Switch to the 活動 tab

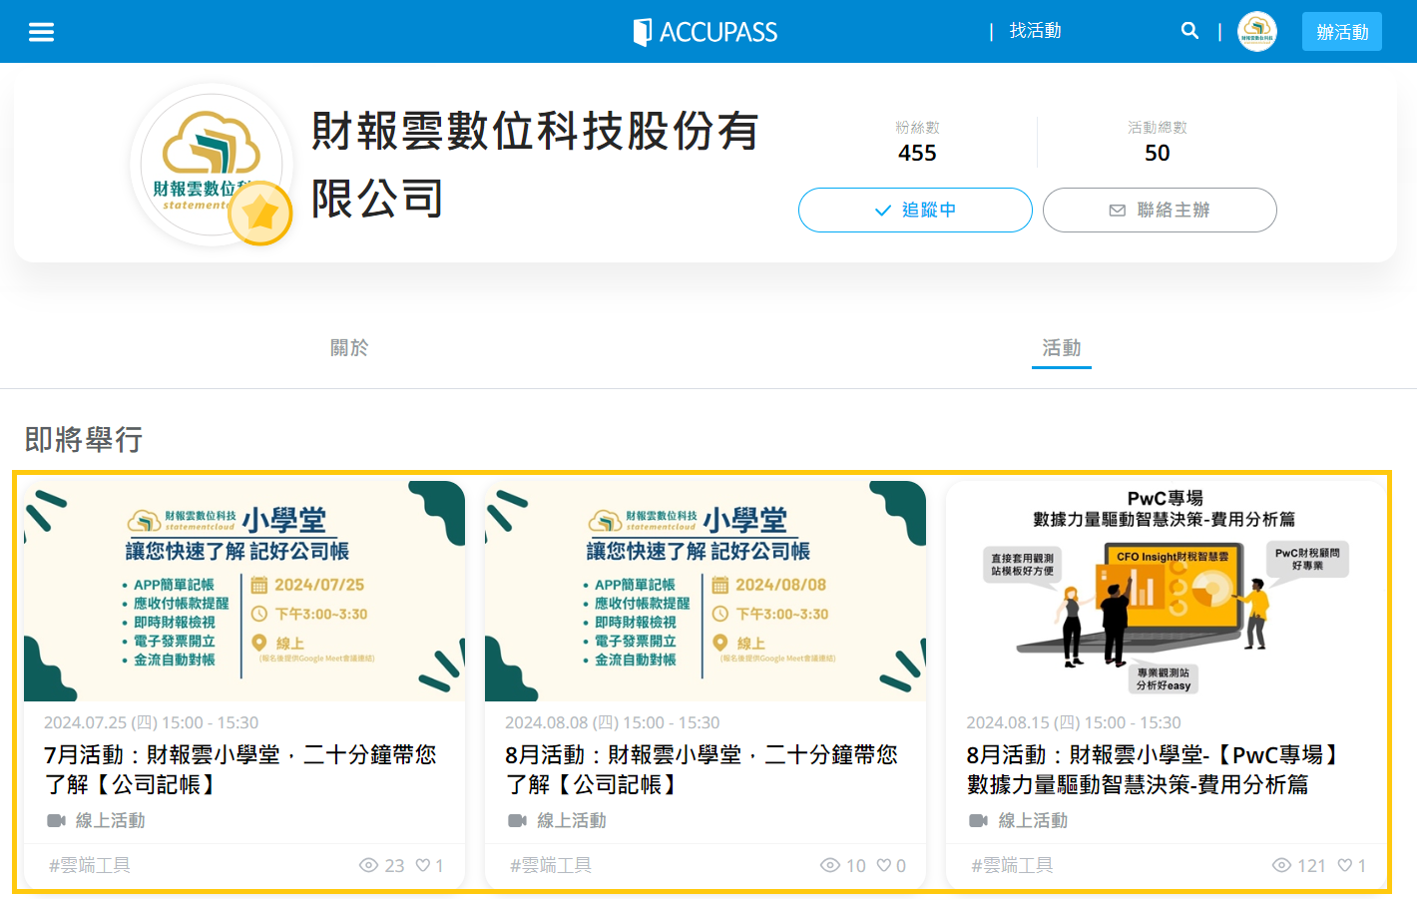(x=1062, y=347)
